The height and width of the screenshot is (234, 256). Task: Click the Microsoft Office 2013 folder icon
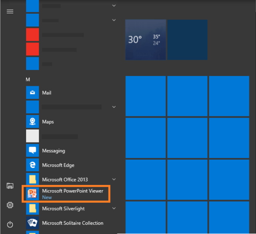[x=33, y=179]
